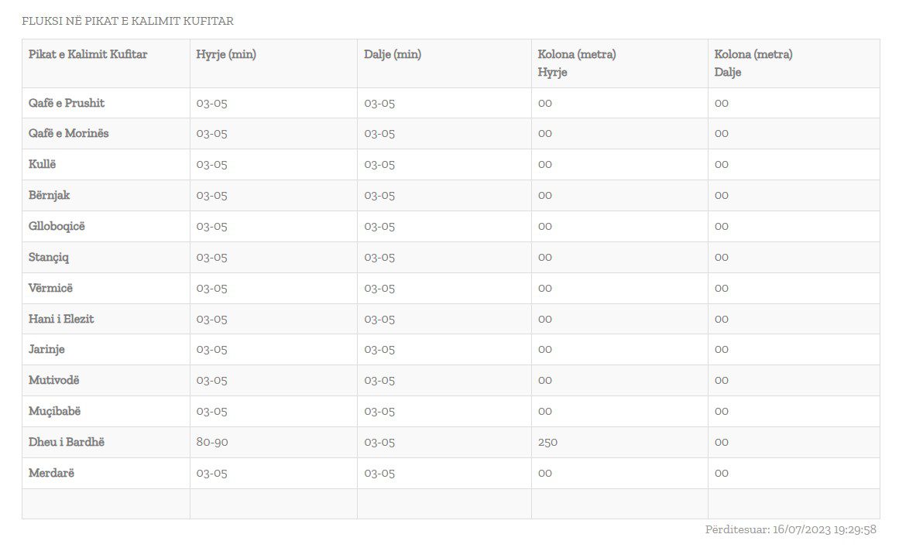Click the Muçibabë crossing name

(54, 411)
